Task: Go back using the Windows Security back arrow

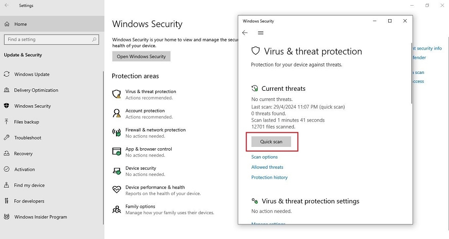Action: point(245,33)
